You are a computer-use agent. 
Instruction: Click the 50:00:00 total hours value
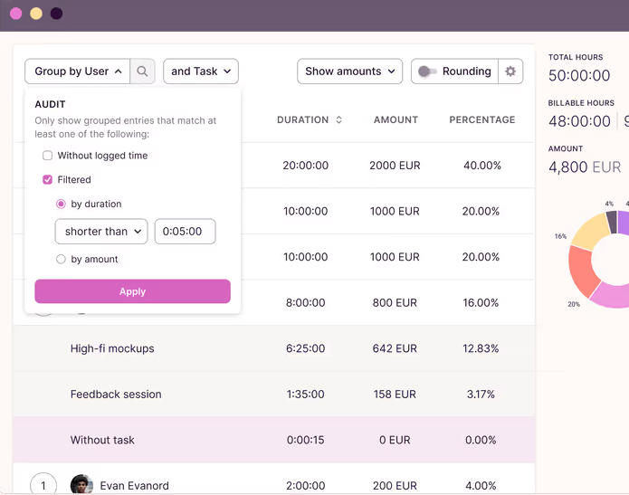(579, 75)
